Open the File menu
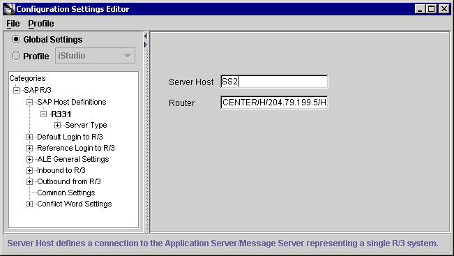 click(13, 24)
